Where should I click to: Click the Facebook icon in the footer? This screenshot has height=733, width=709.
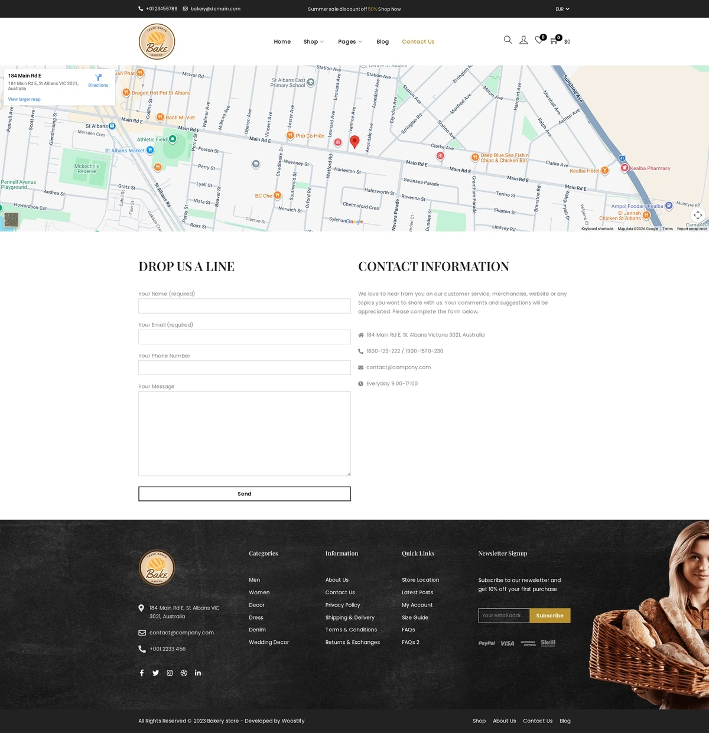(141, 672)
